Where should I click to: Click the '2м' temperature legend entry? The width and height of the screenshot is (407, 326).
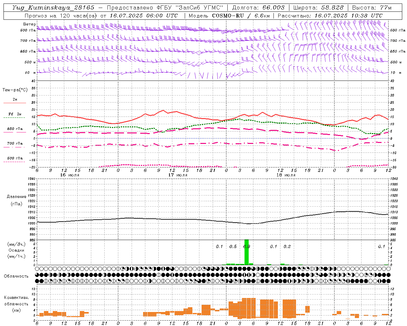(x=15, y=100)
